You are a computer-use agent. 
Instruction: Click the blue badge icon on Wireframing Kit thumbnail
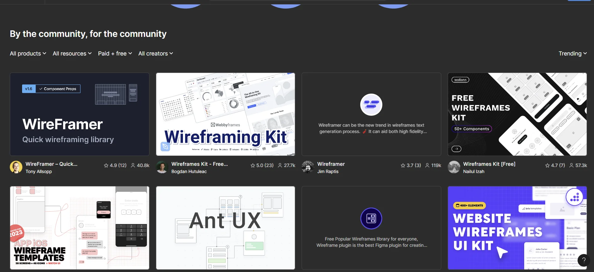pos(165,147)
